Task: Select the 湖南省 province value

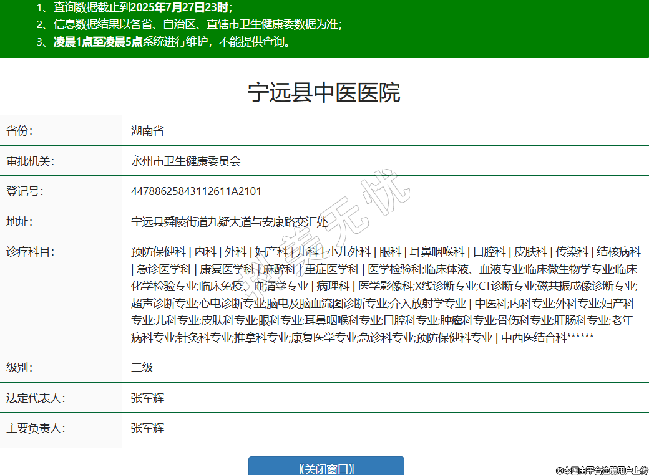Action: pyautogui.click(x=147, y=131)
